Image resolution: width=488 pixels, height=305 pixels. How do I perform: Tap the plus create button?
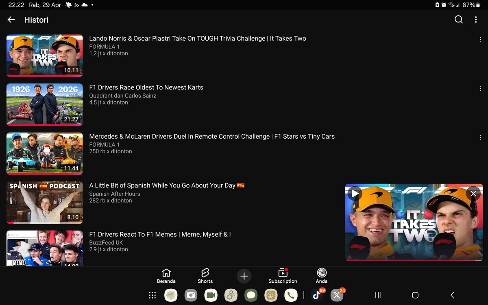pos(244,277)
